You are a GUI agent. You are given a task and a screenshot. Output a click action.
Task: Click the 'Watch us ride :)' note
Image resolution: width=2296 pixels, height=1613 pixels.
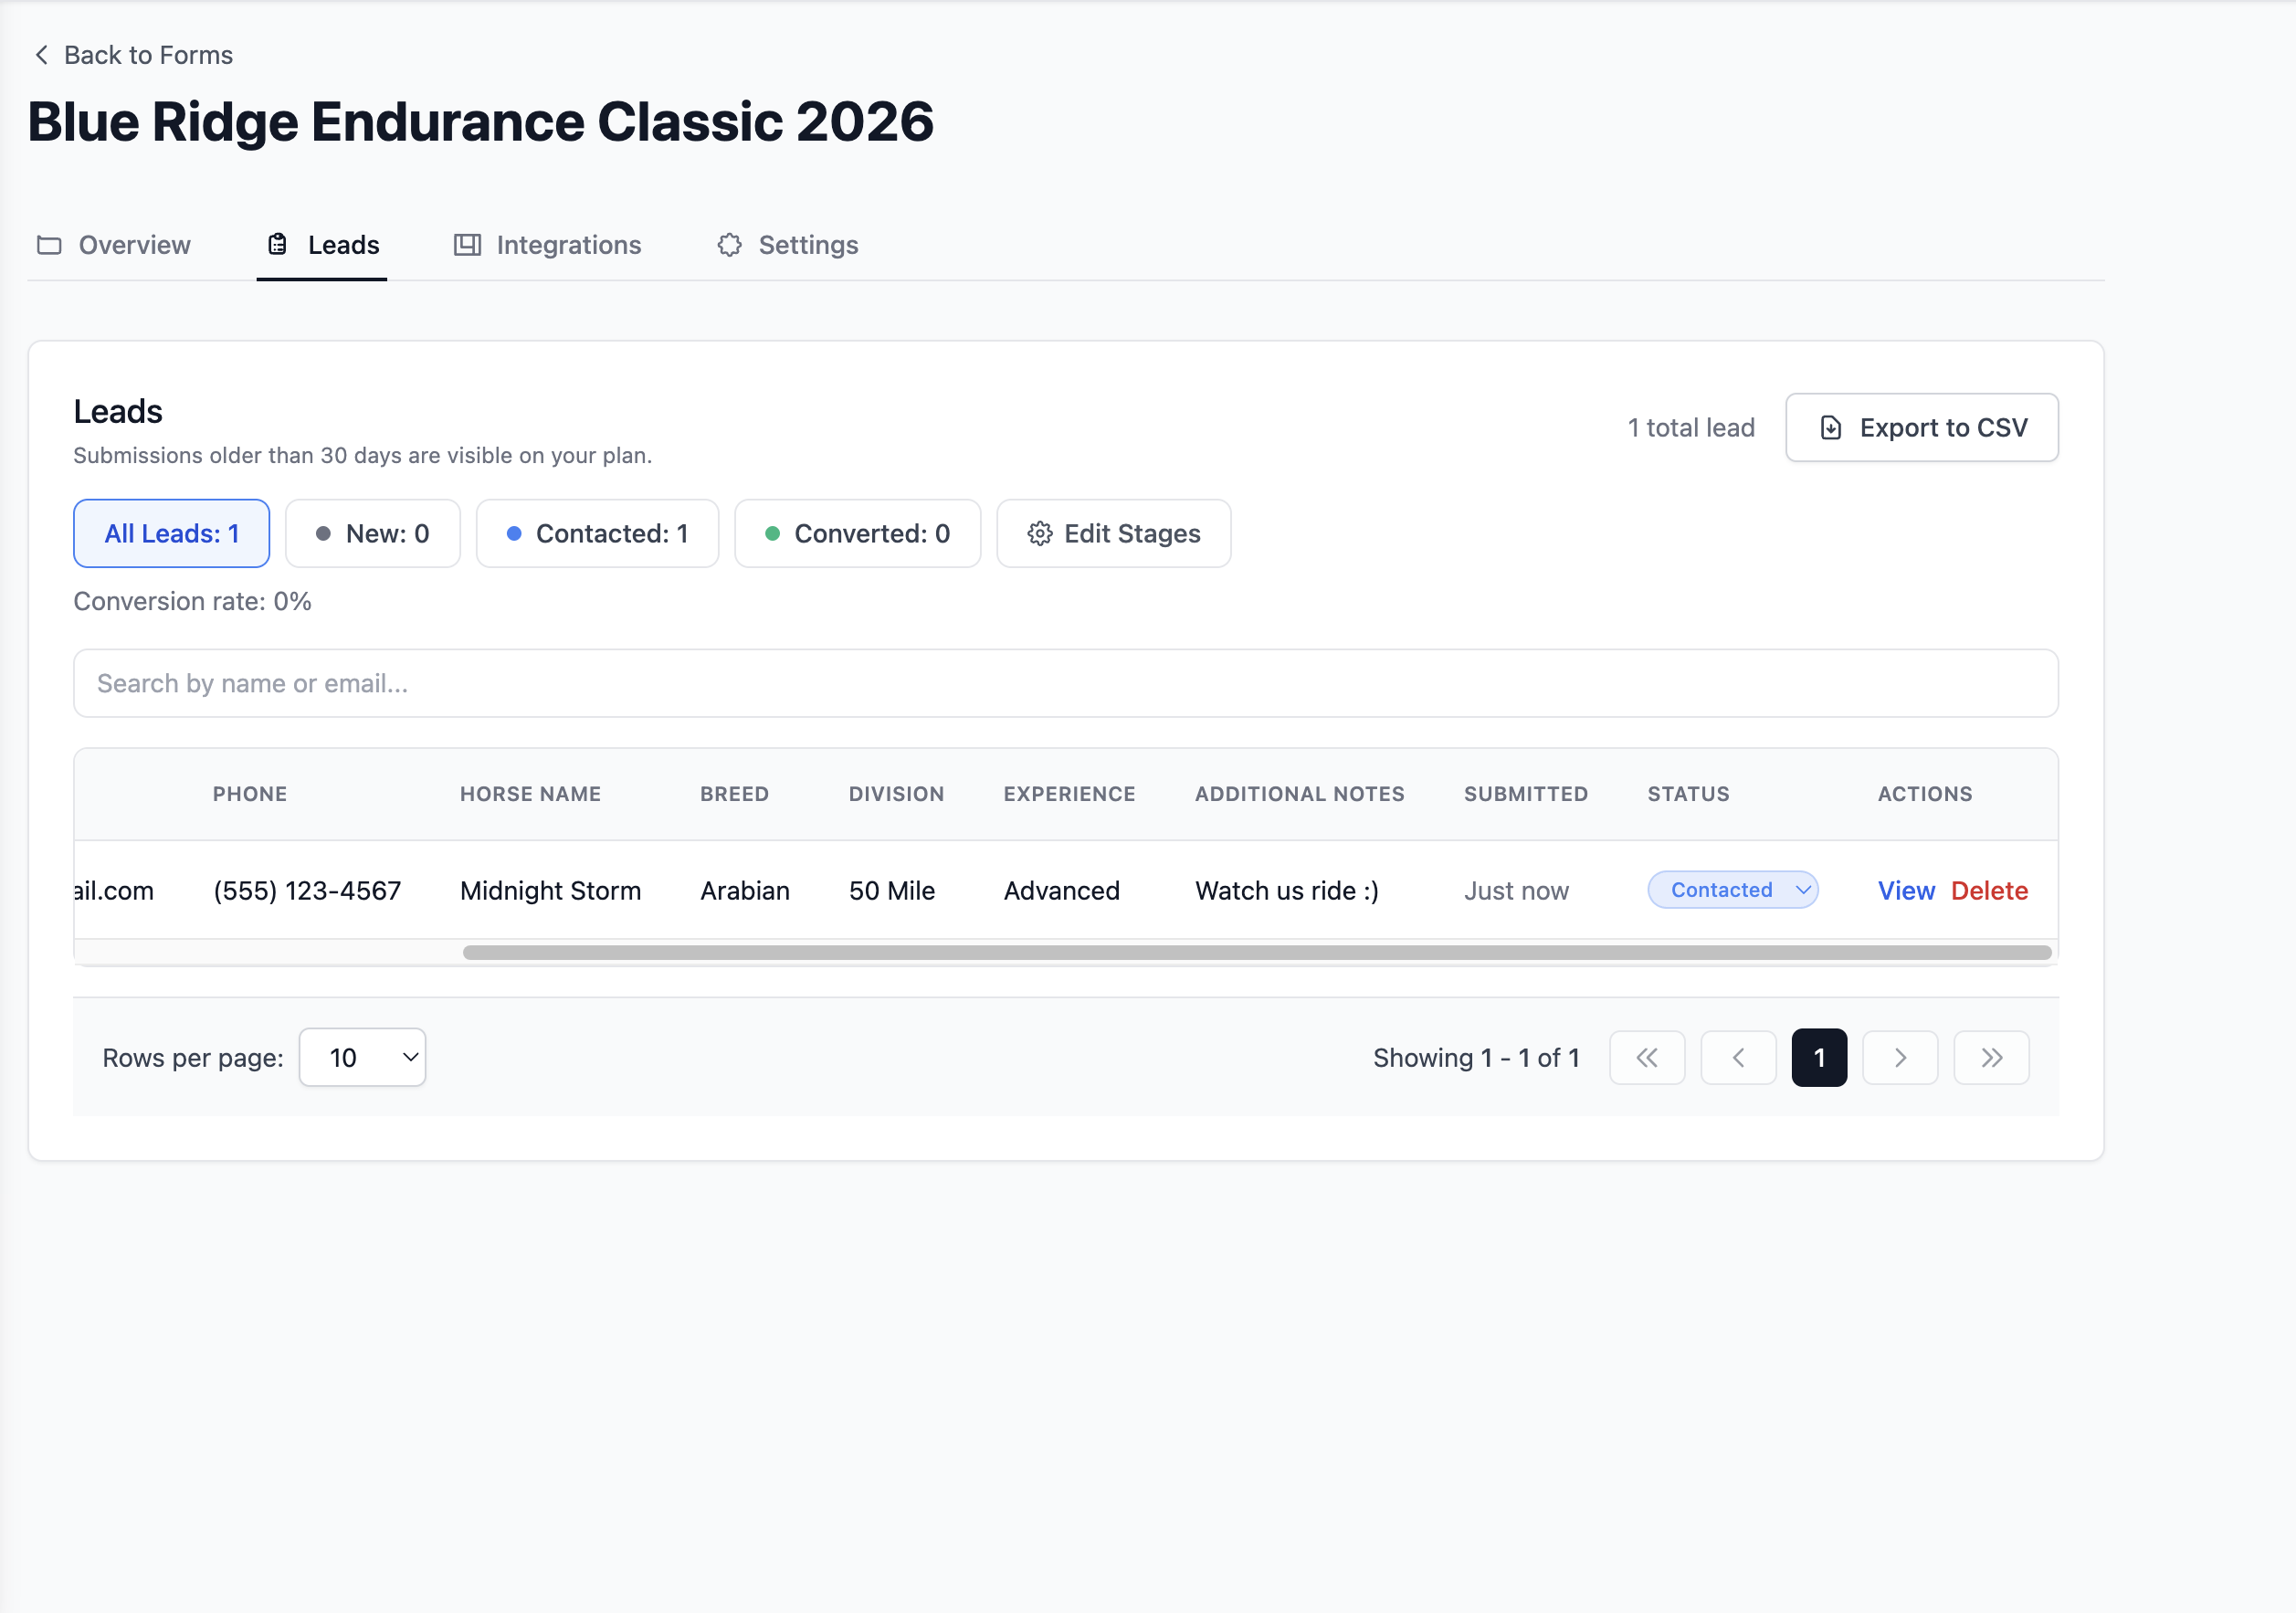coord(1287,891)
